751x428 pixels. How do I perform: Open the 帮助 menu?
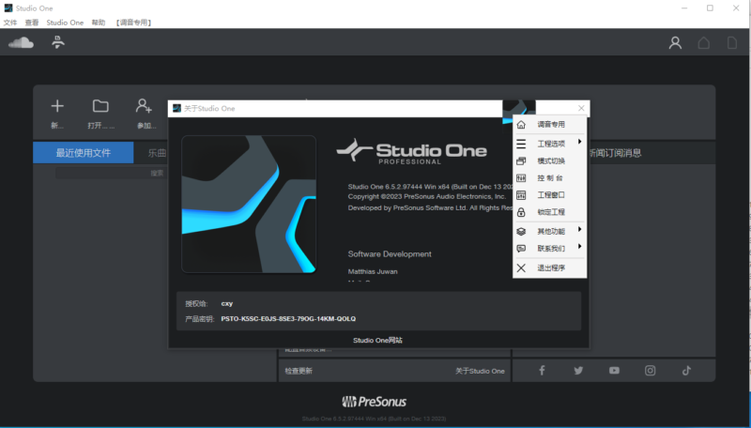click(x=99, y=23)
